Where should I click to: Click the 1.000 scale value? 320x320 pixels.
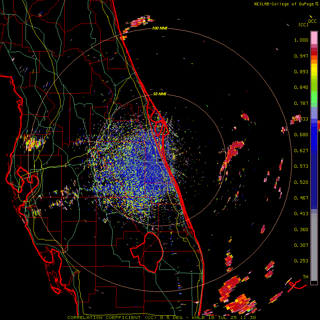click(301, 40)
